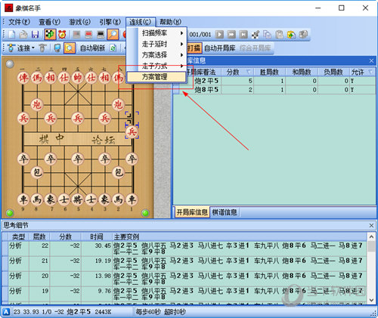The height and width of the screenshot is (318, 378).
Task: Toggle the highlighted 扫描 scan button
Action: [x=194, y=48]
